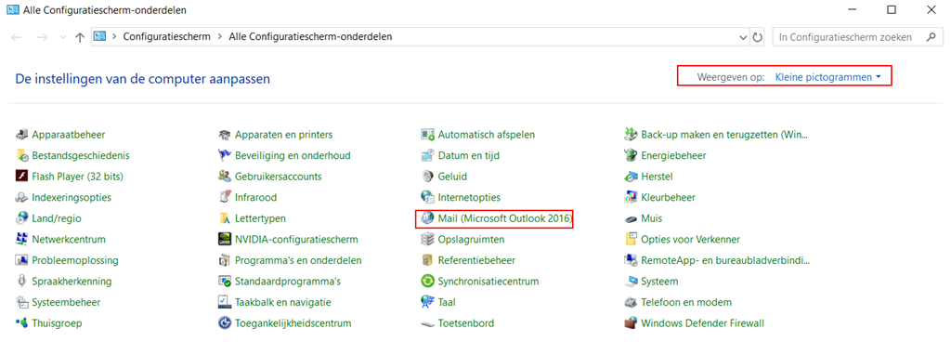Click the Synchronisatiecentrum green icon
This screenshot has width=951, height=355.
(427, 282)
